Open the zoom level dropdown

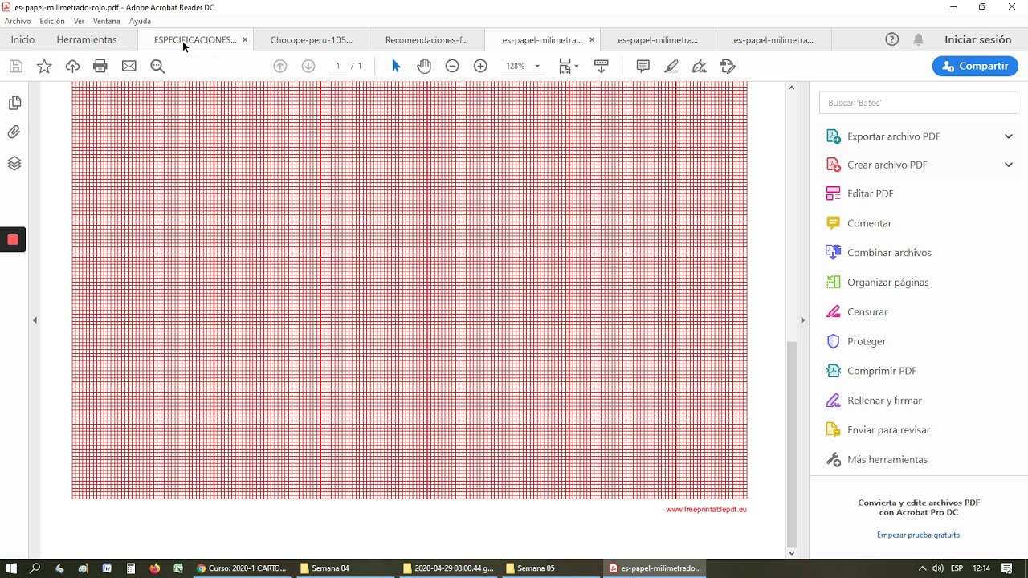click(x=537, y=67)
